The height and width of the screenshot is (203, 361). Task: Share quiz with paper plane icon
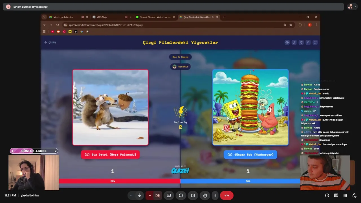click(301, 42)
